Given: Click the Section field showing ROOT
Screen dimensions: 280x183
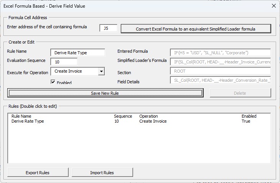Looking at the screenshot, I should 221,71.
